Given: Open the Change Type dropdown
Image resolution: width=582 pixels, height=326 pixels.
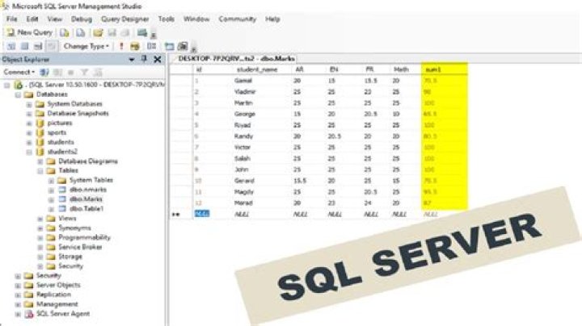Looking at the screenshot, I should coord(86,46).
